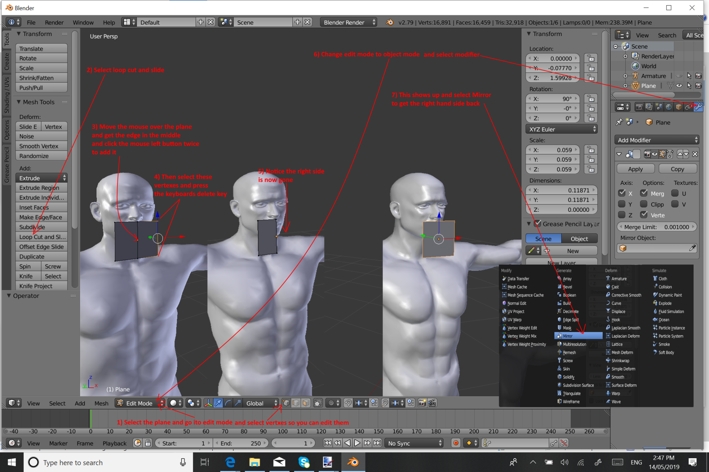Choose Subdivision Surface modifier from list
Viewport: 709px width, 472px height.
tap(576, 385)
